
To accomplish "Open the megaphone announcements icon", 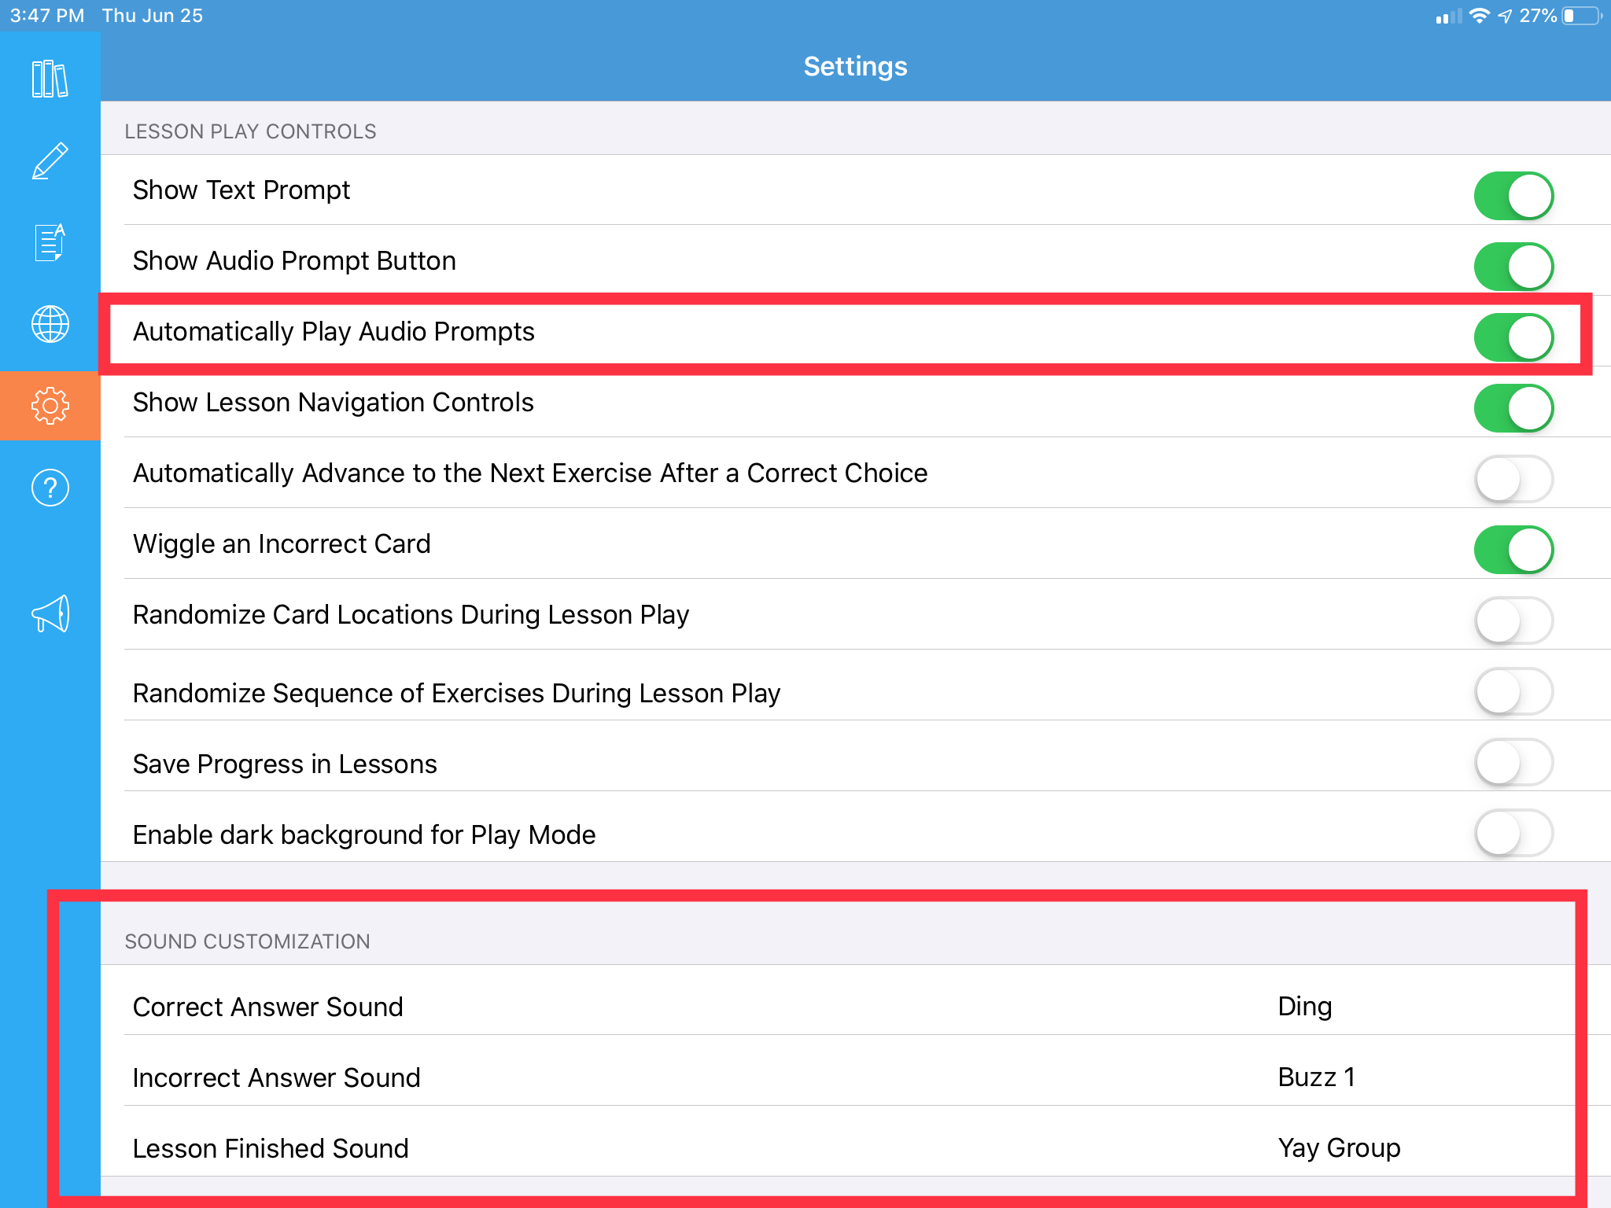I will (50, 613).
